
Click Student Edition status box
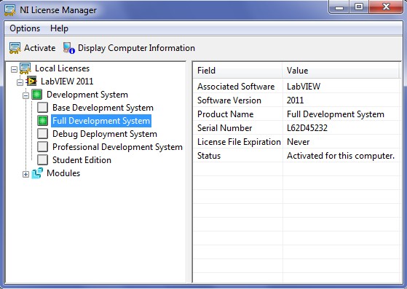click(x=42, y=160)
